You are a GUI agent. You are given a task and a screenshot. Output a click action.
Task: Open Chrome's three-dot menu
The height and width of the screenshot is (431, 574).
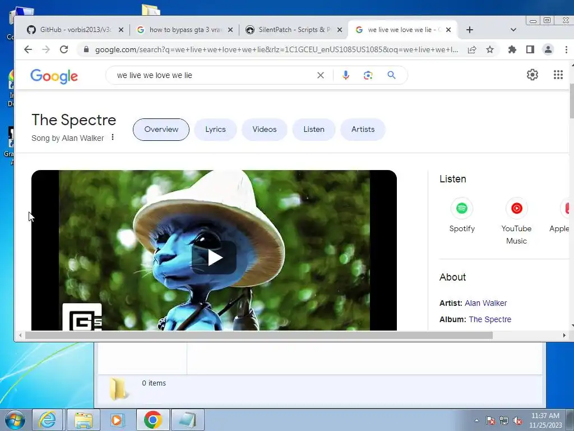pyautogui.click(x=566, y=49)
